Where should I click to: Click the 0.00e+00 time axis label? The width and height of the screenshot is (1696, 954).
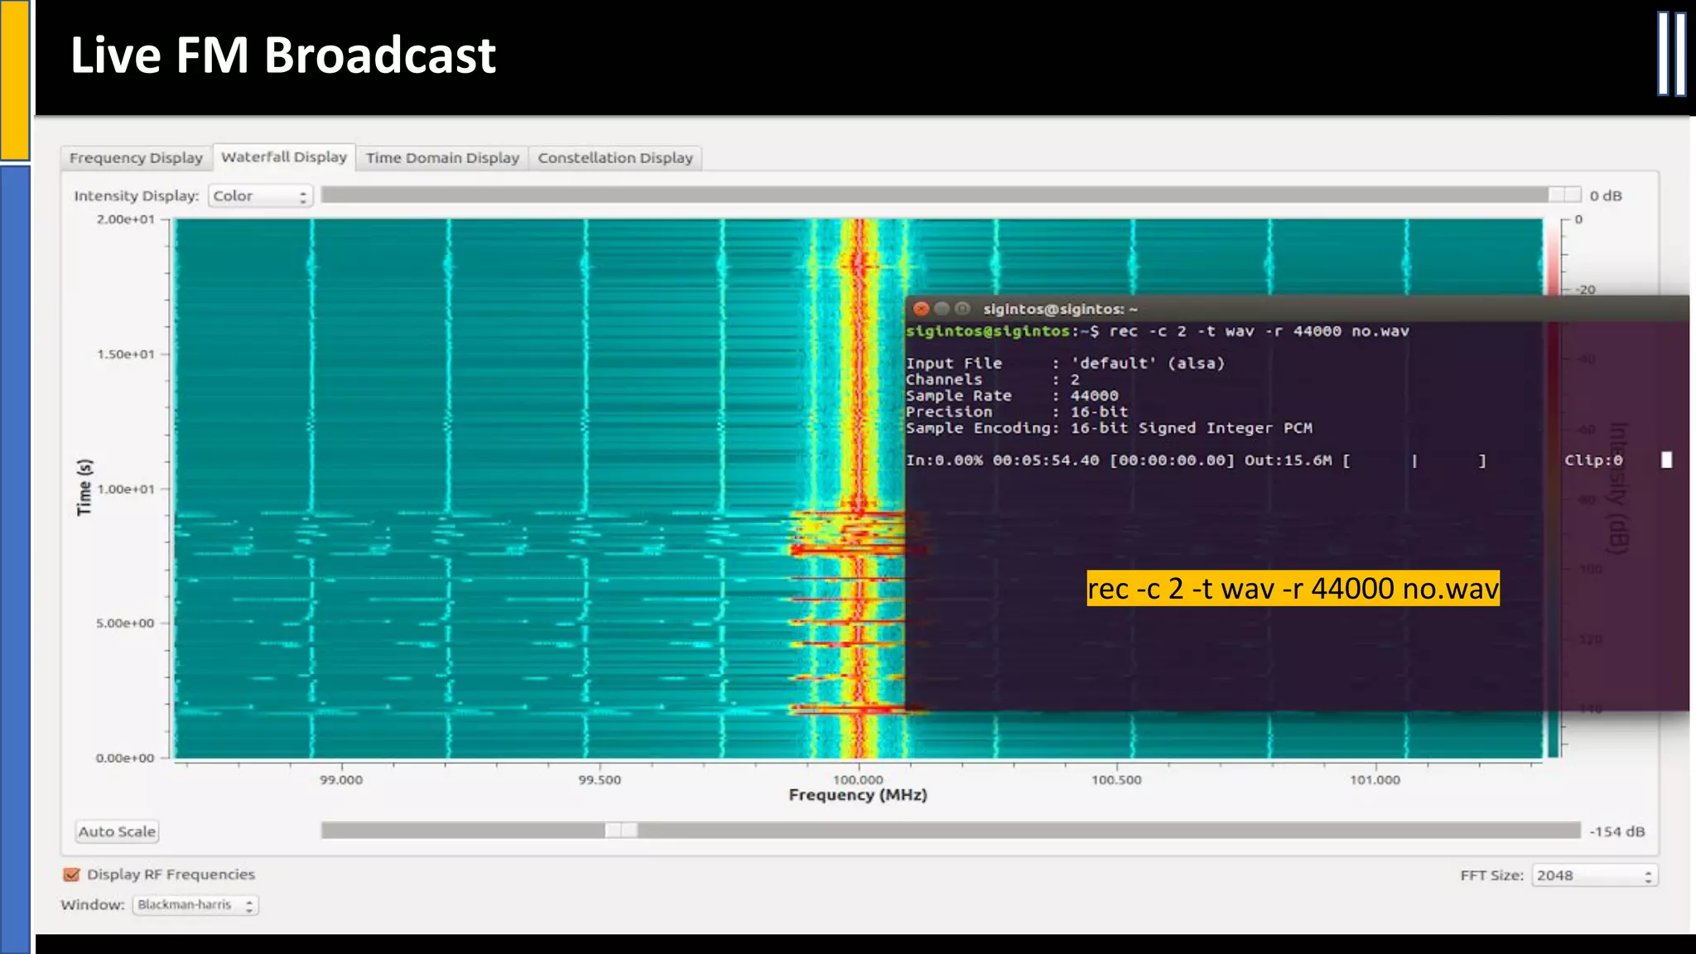click(x=126, y=758)
